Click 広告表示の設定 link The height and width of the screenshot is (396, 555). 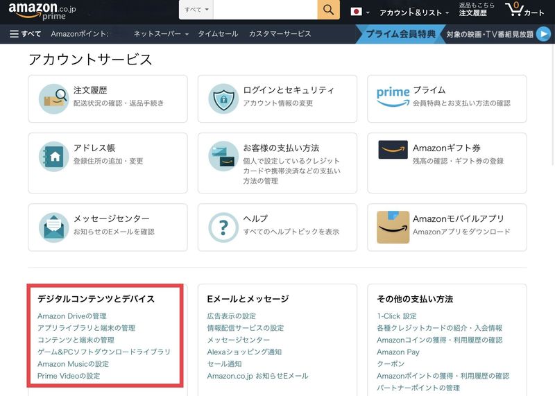pos(232,316)
